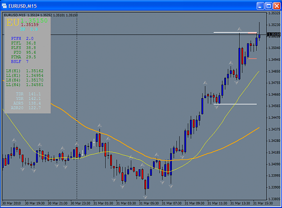The width and height of the screenshot is (282, 208).
Task: Click the ADR5 138.4 row
Action: click(x=27, y=103)
